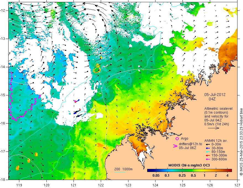Click the latitude axis label -12

[3, 11]
